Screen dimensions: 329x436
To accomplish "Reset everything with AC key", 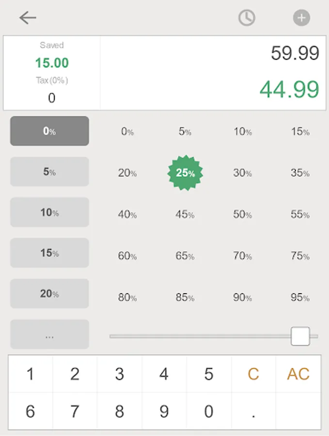I will [x=298, y=374].
